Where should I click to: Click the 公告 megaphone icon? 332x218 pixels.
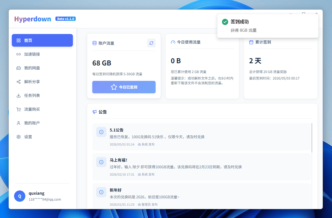pos(95,112)
